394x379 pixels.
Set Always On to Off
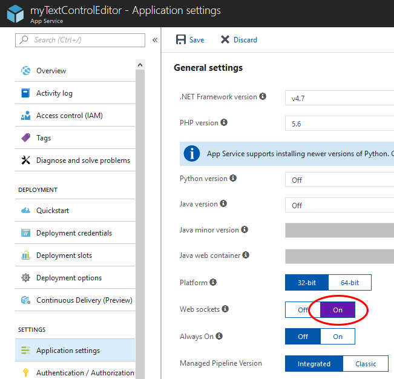click(303, 336)
